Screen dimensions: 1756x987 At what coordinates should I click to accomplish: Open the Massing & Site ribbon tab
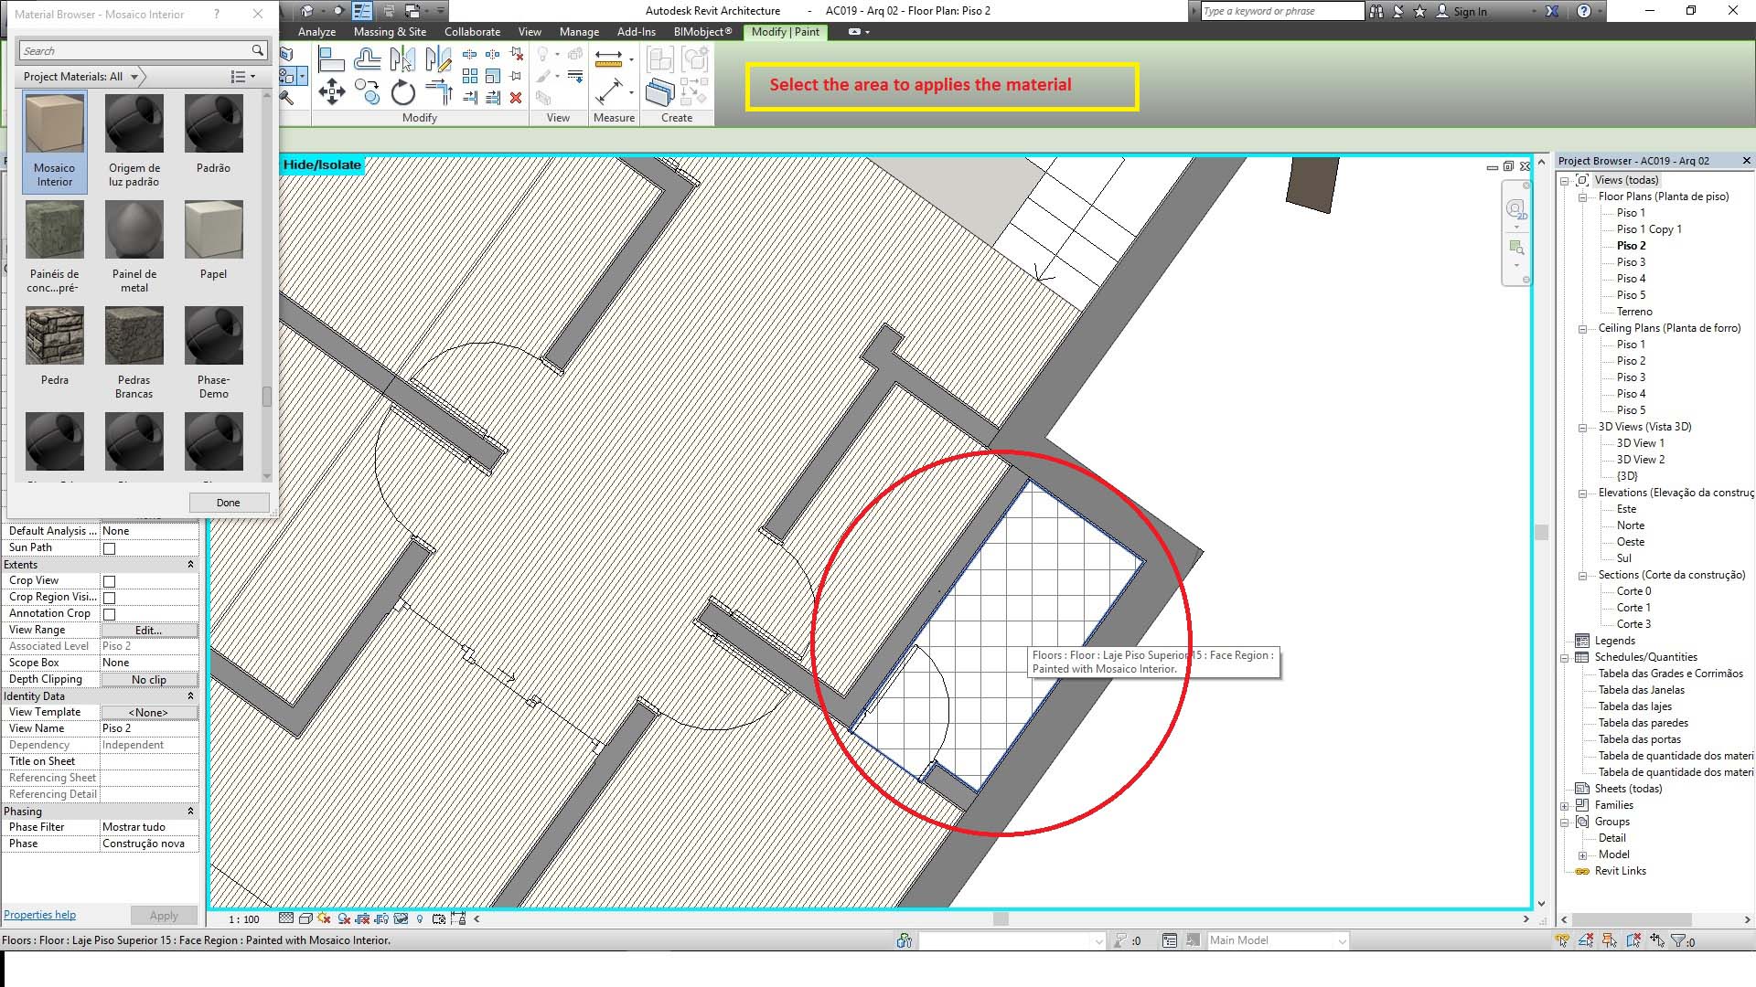tap(390, 32)
